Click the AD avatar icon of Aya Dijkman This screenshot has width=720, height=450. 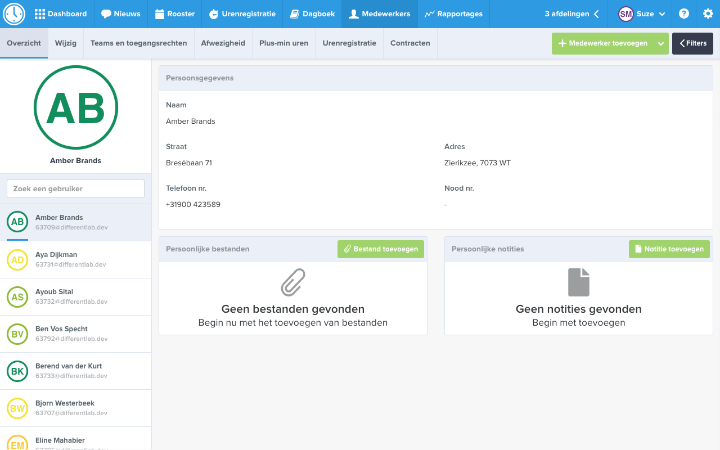[17, 260]
